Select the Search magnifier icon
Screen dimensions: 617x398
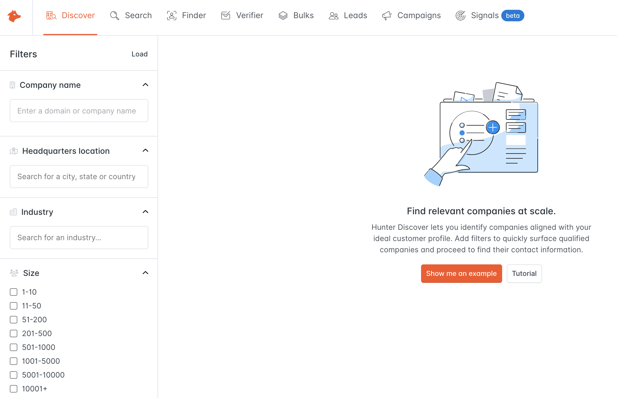click(114, 16)
